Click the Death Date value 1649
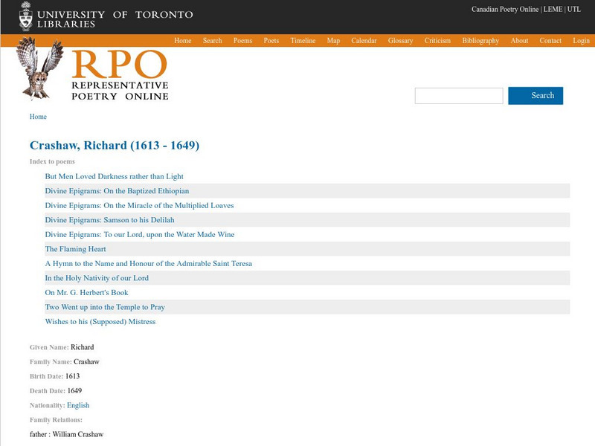The width and height of the screenshot is (595, 446). click(74, 391)
